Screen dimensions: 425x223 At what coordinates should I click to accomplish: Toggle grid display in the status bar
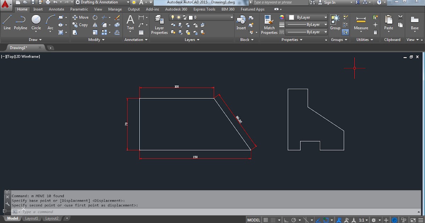pos(266,220)
